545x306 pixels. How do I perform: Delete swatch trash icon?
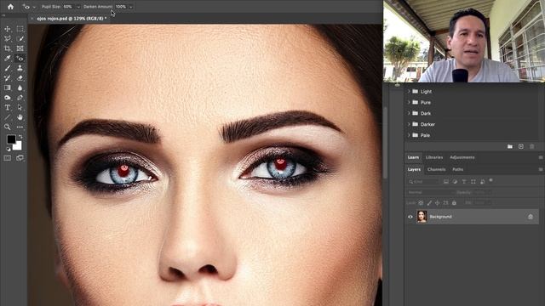click(x=531, y=146)
